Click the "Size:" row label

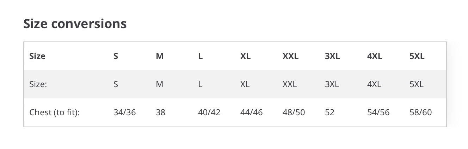(x=38, y=84)
